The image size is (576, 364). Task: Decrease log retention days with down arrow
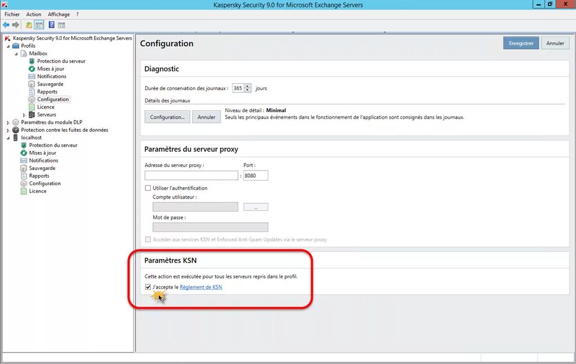[x=247, y=91]
